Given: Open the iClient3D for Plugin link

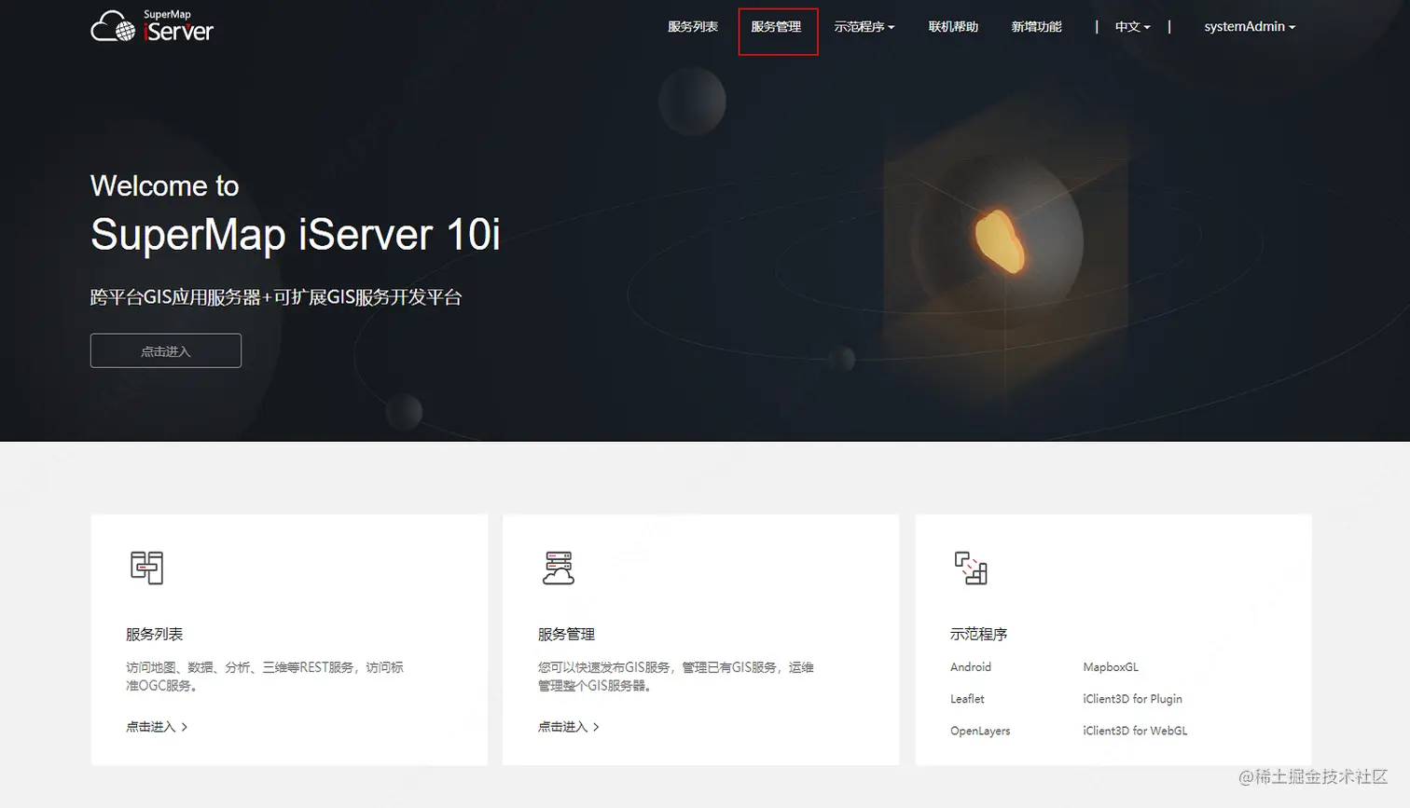Looking at the screenshot, I should click(1132, 699).
